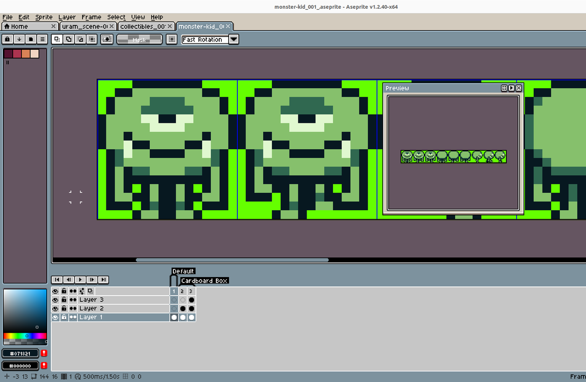The width and height of the screenshot is (586, 382).
Task: Open the Layer menu
Action: (67, 17)
